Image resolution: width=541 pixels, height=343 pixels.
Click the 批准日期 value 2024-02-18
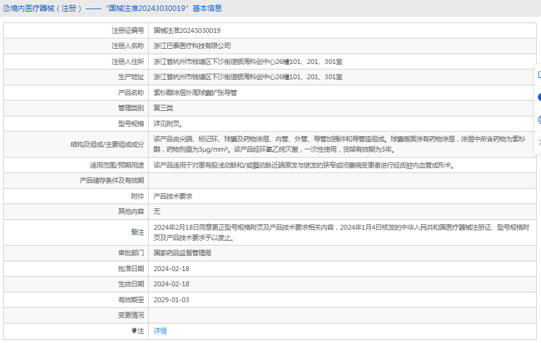171,269
